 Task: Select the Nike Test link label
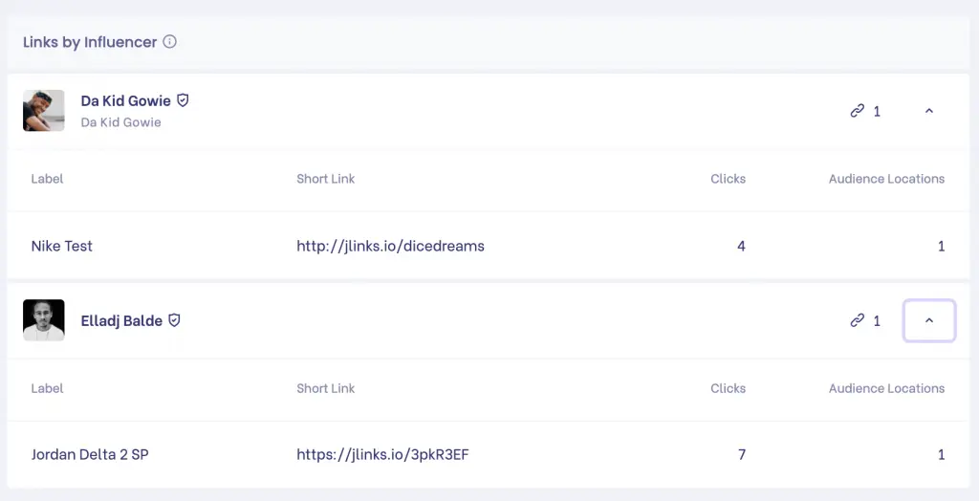pyautogui.click(x=62, y=246)
